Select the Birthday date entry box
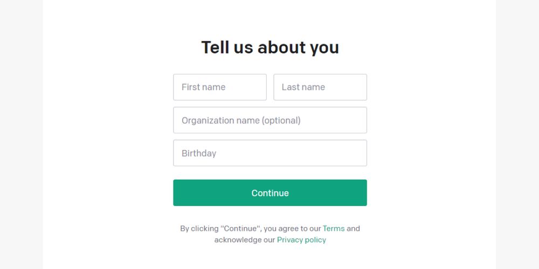The width and height of the screenshot is (539, 269). tap(269, 153)
